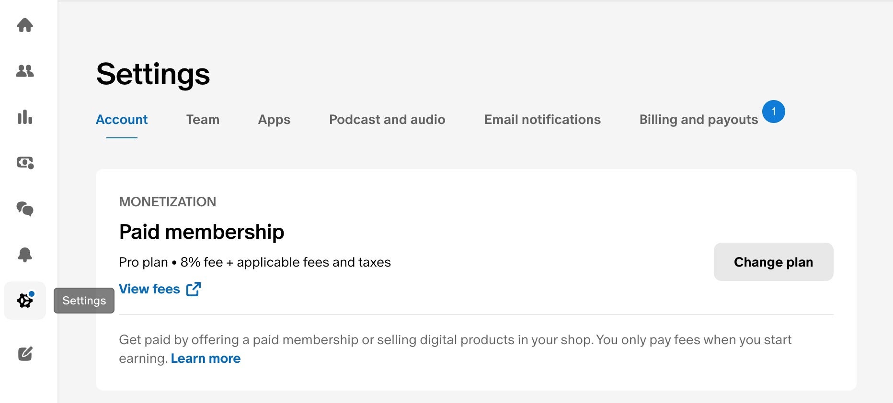Switch to the Apps tab
This screenshot has height=403, width=893.
coord(274,120)
